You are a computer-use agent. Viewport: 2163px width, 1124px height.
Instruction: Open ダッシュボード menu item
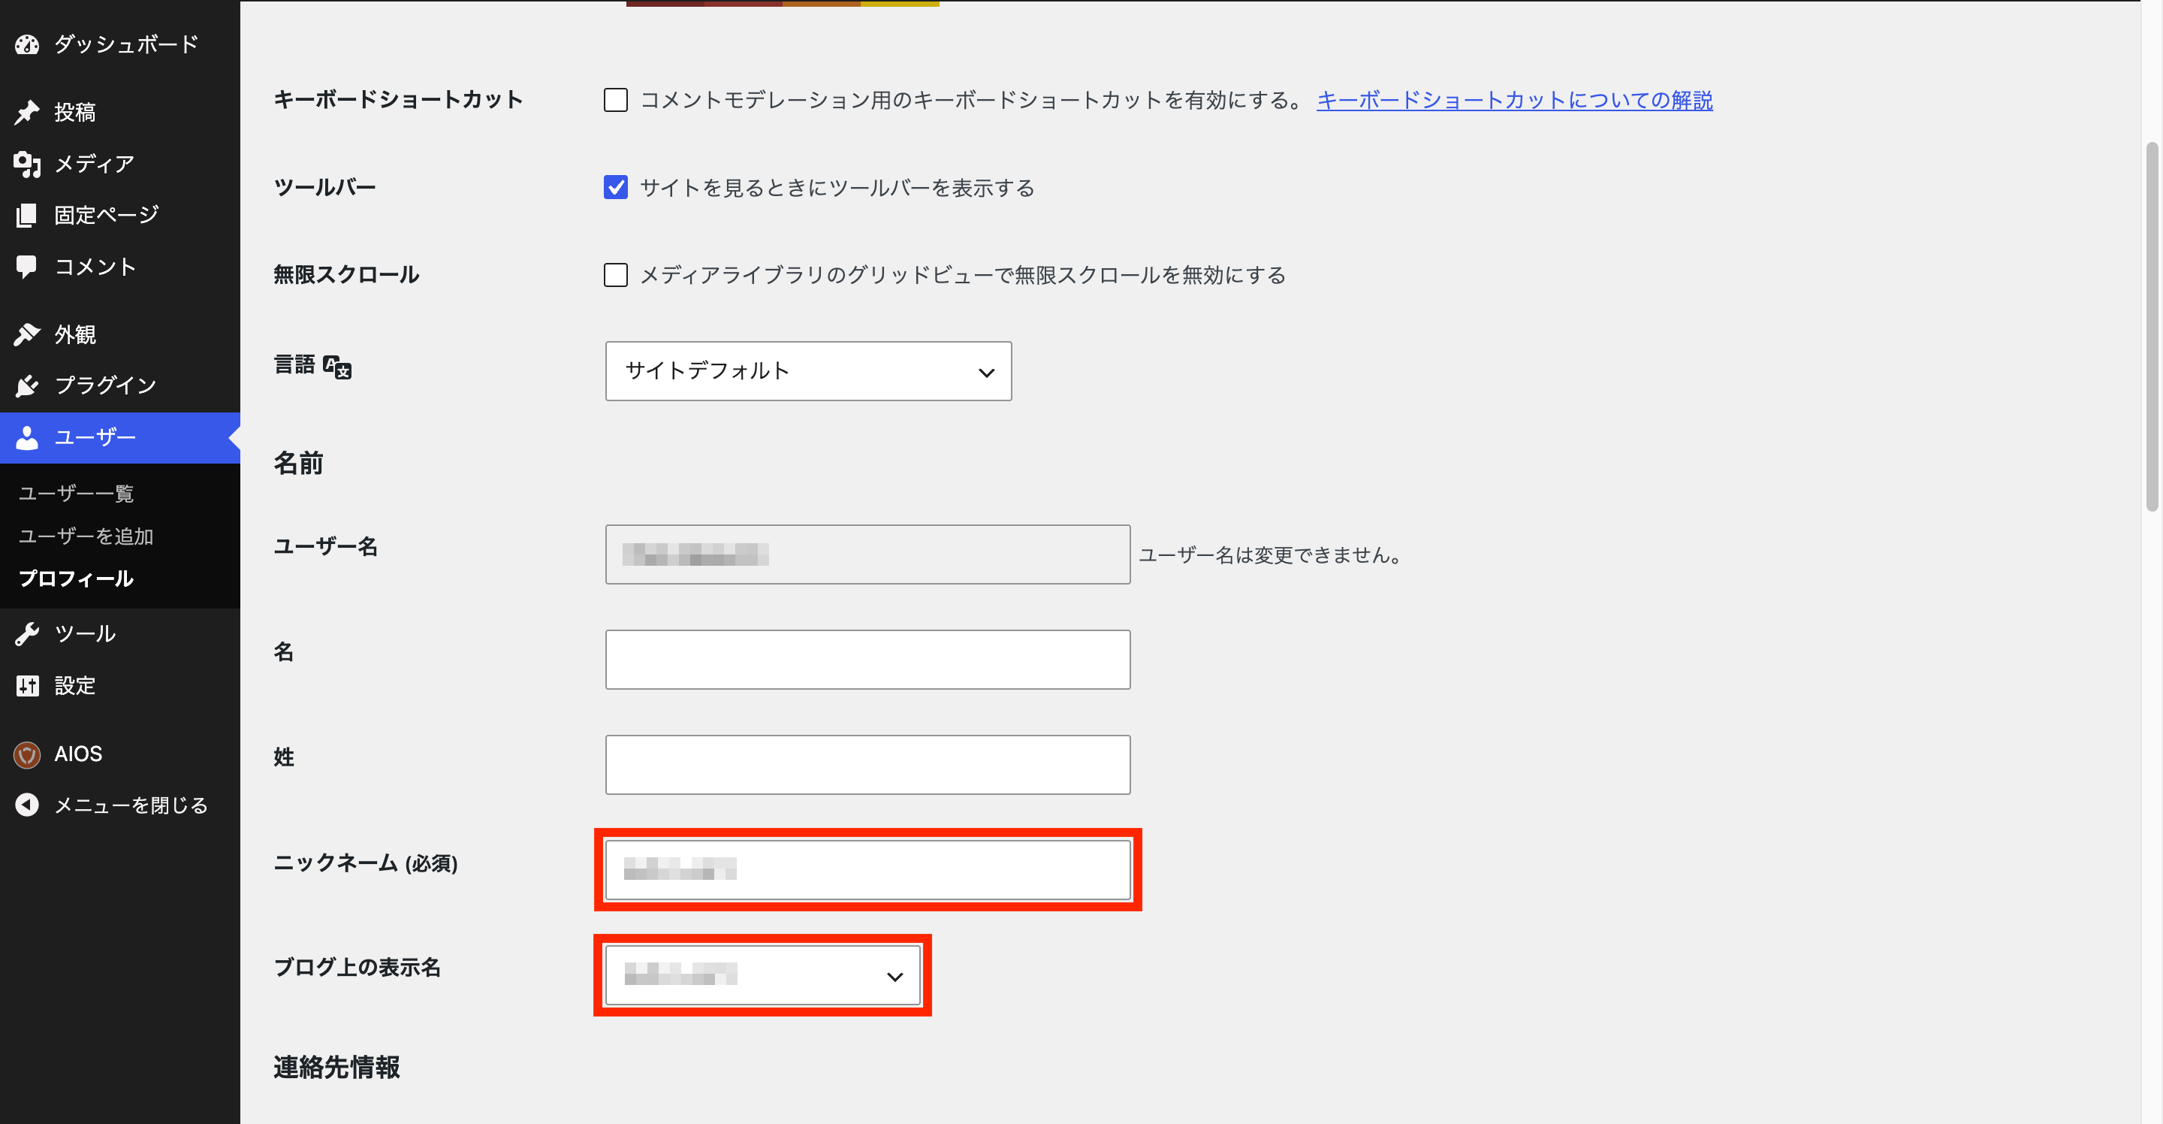120,44
